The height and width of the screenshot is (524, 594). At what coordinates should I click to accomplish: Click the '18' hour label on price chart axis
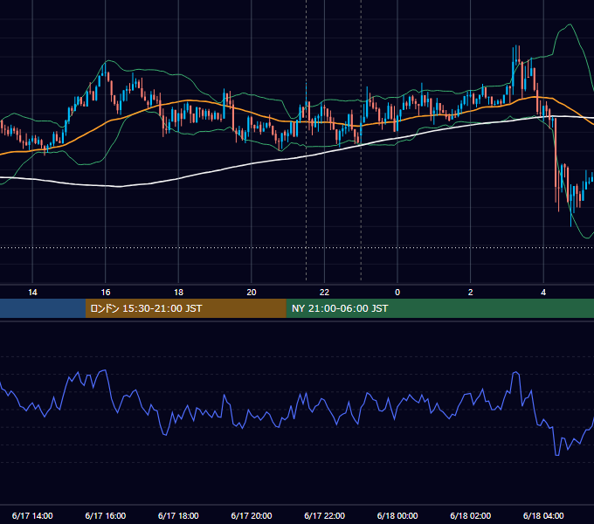click(178, 293)
